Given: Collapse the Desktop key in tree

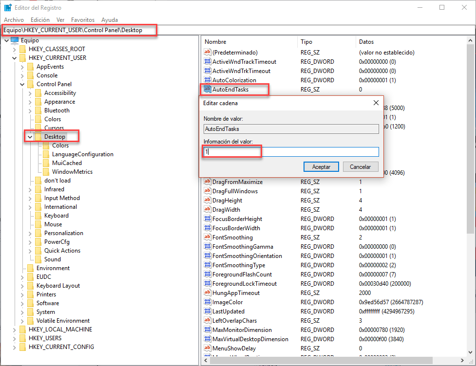Looking at the screenshot, I should coord(30,137).
